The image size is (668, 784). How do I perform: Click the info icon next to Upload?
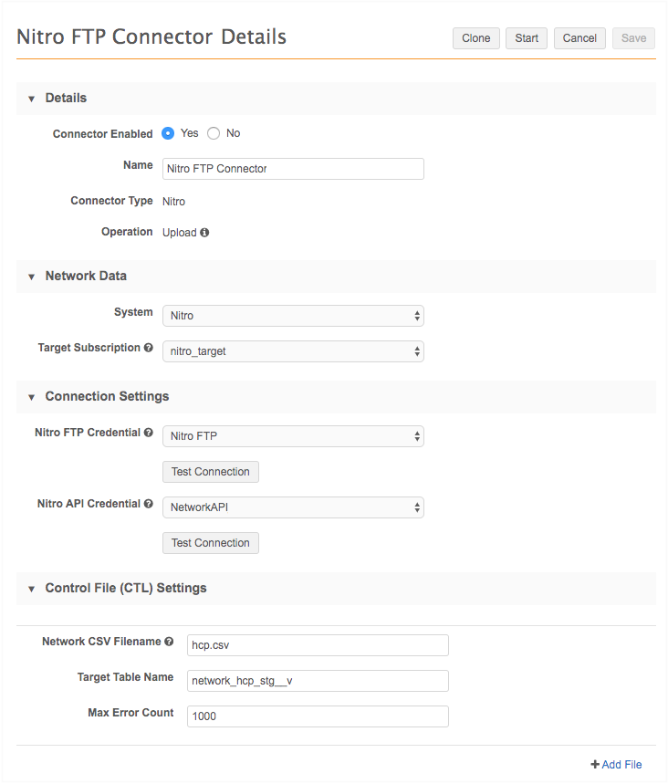pos(204,233)
